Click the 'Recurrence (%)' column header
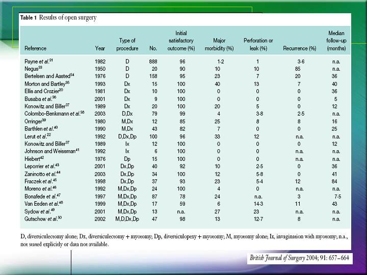Viewport: 367px width, 275px height. click(x=300, y=48)
